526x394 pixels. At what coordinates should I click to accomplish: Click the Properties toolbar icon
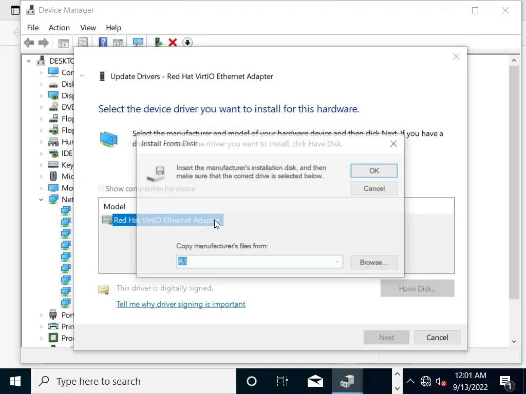(83, 43)
